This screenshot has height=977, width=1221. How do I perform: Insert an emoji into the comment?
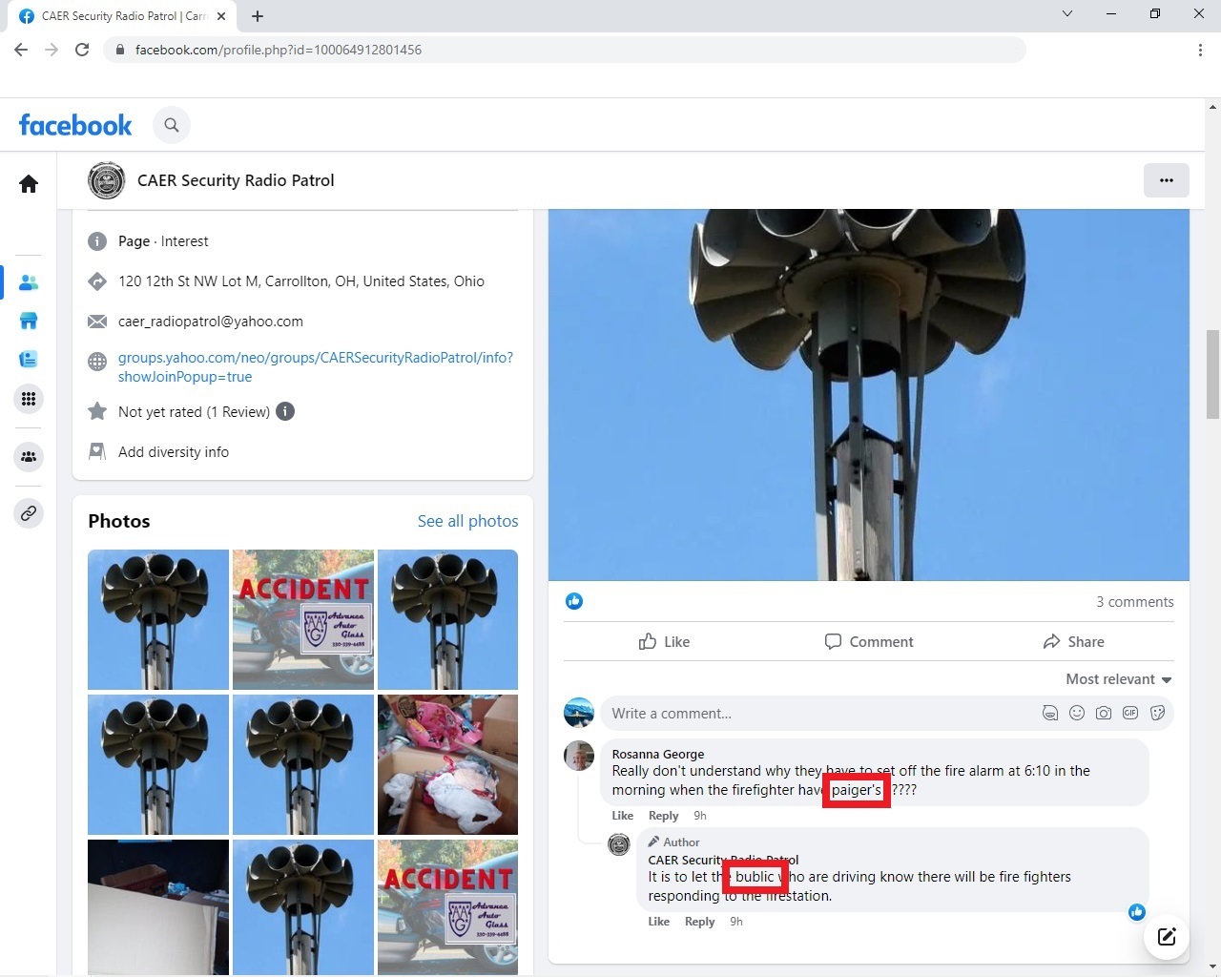(x=1077, y=713)
